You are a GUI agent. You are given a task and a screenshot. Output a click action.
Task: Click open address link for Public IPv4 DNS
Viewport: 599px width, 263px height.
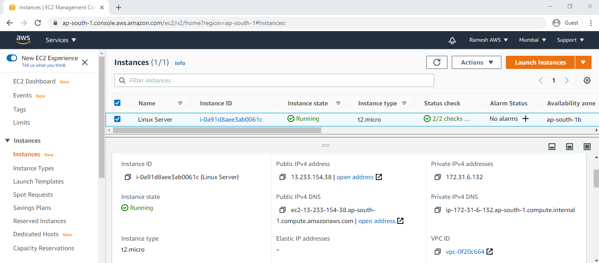pyautogui.click(x=377, y=221)
